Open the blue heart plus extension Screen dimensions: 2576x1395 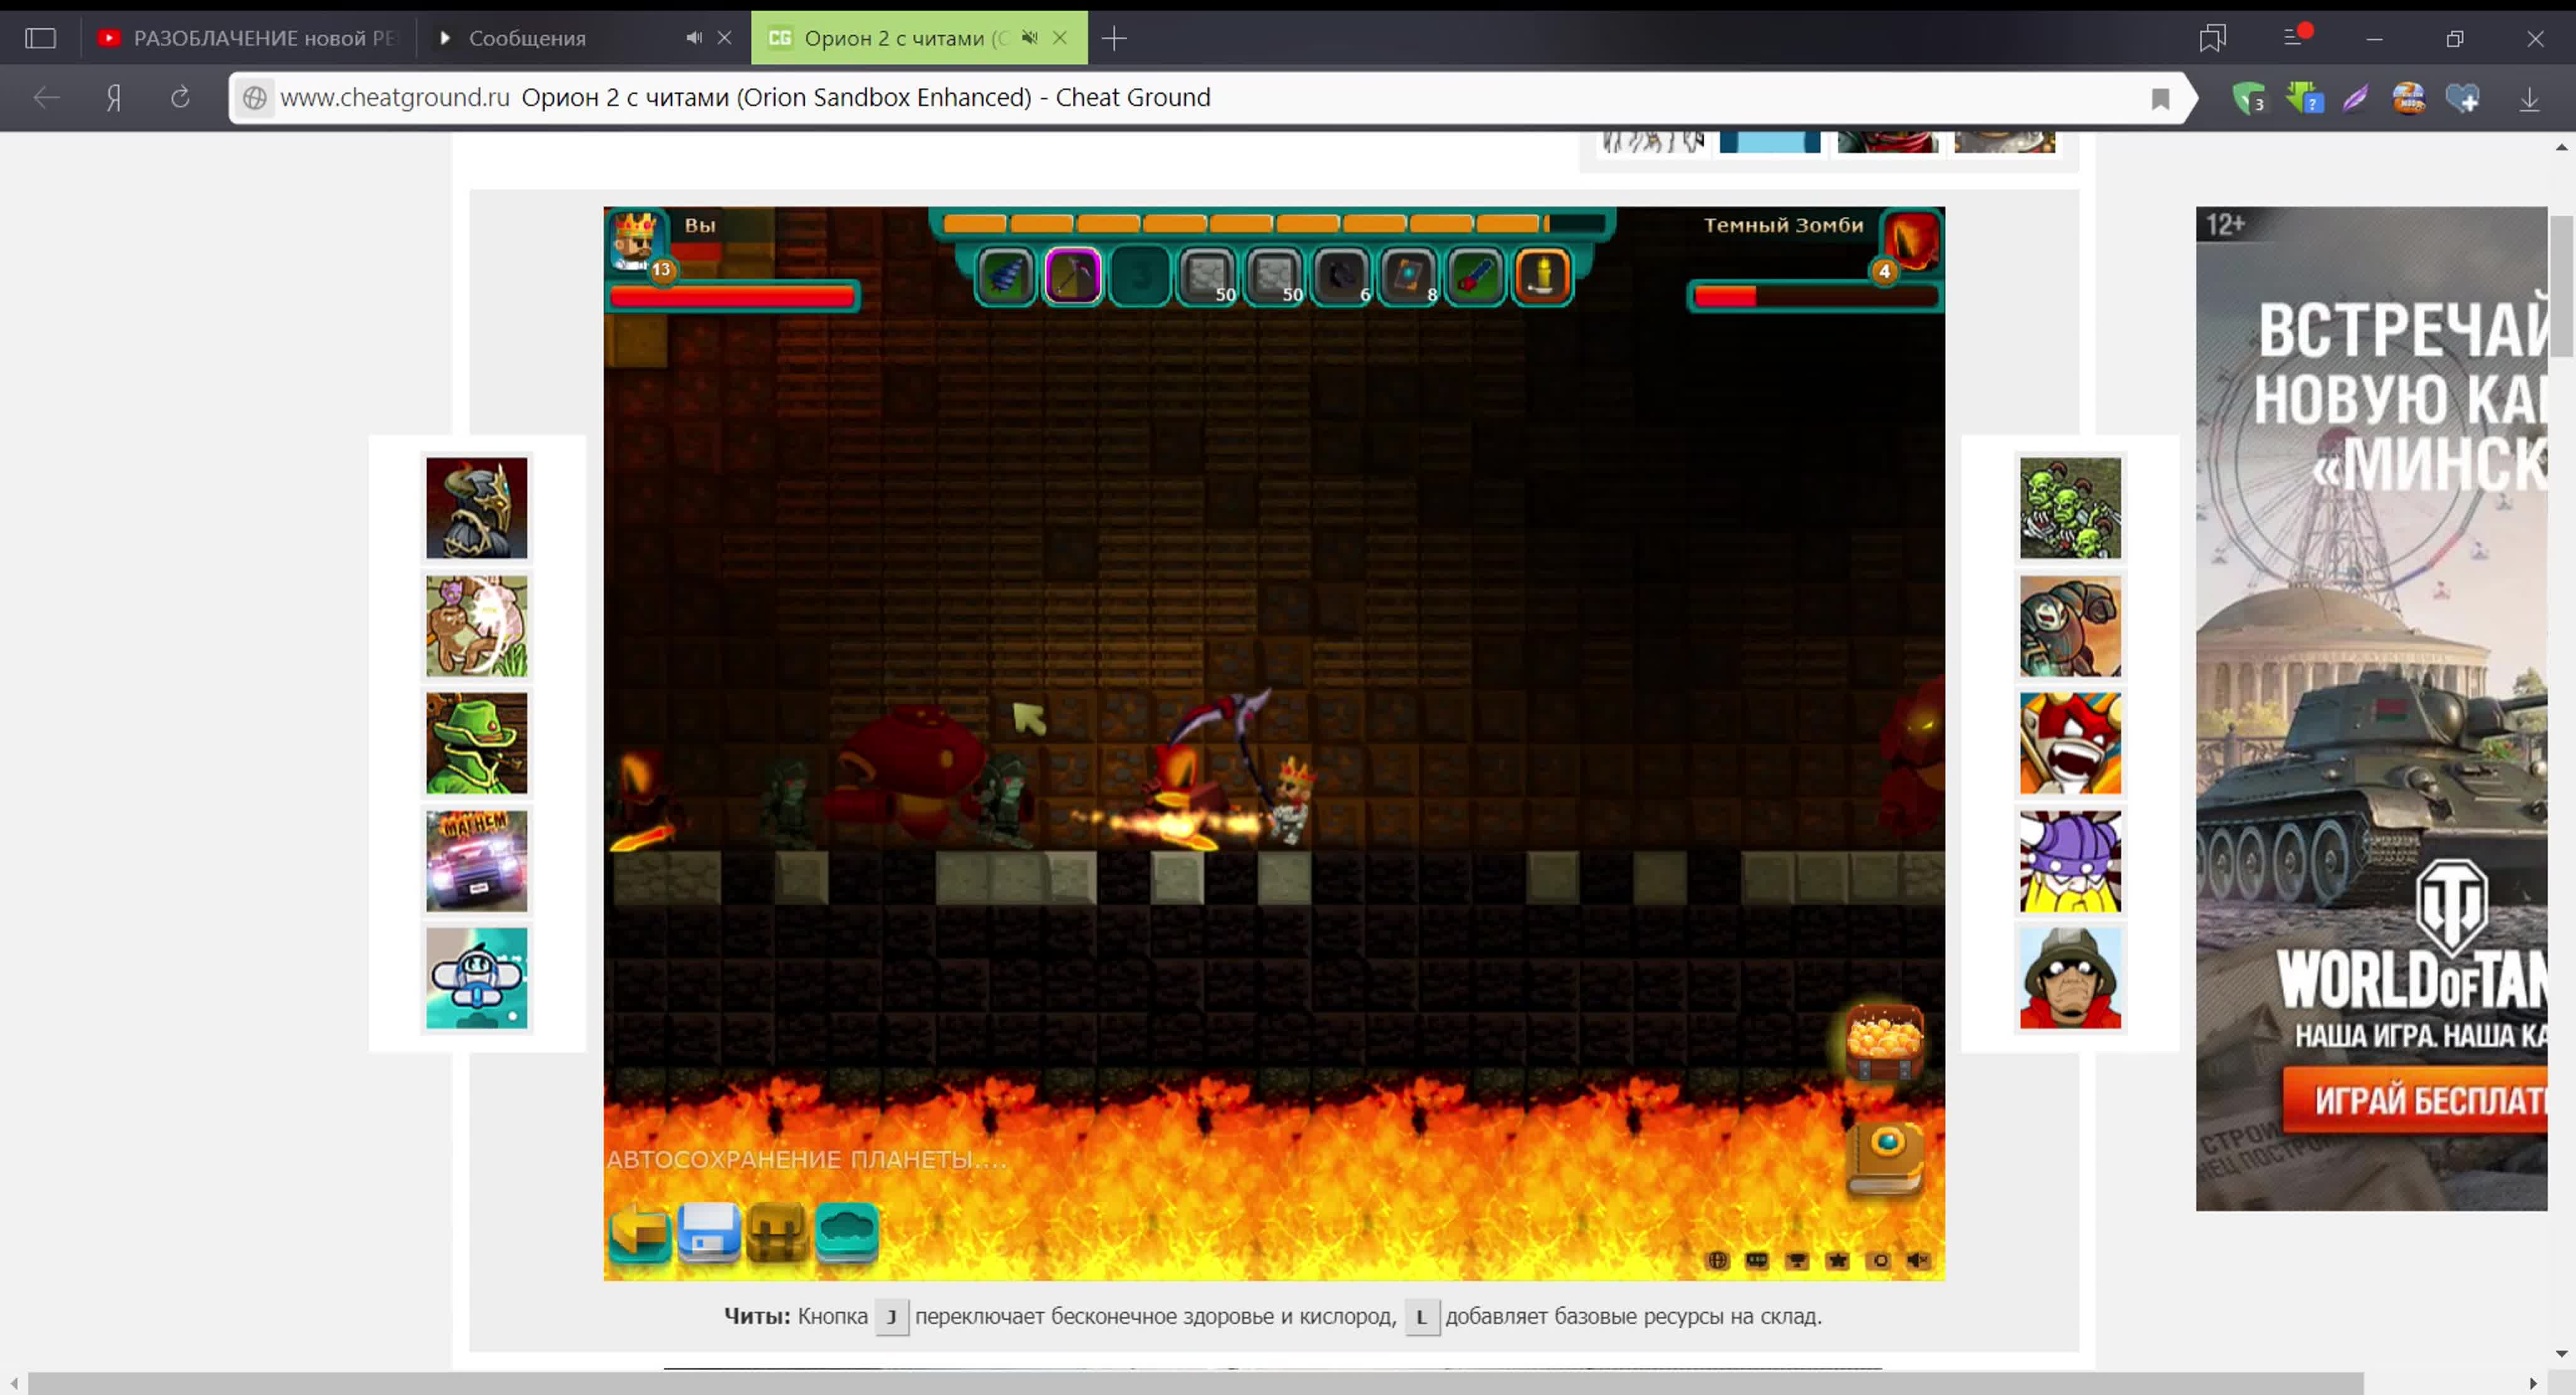click(2462, 98)
